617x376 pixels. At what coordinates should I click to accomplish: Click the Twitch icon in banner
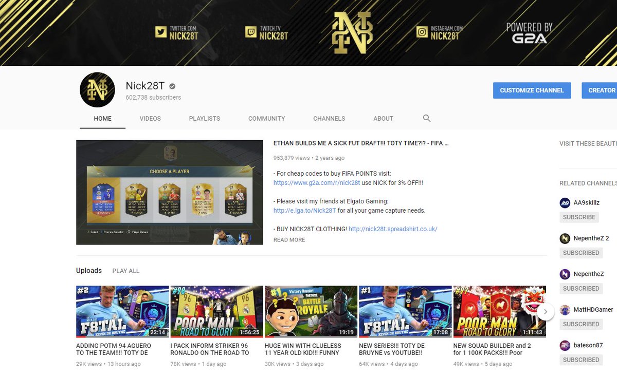click(x=251, y=32)
